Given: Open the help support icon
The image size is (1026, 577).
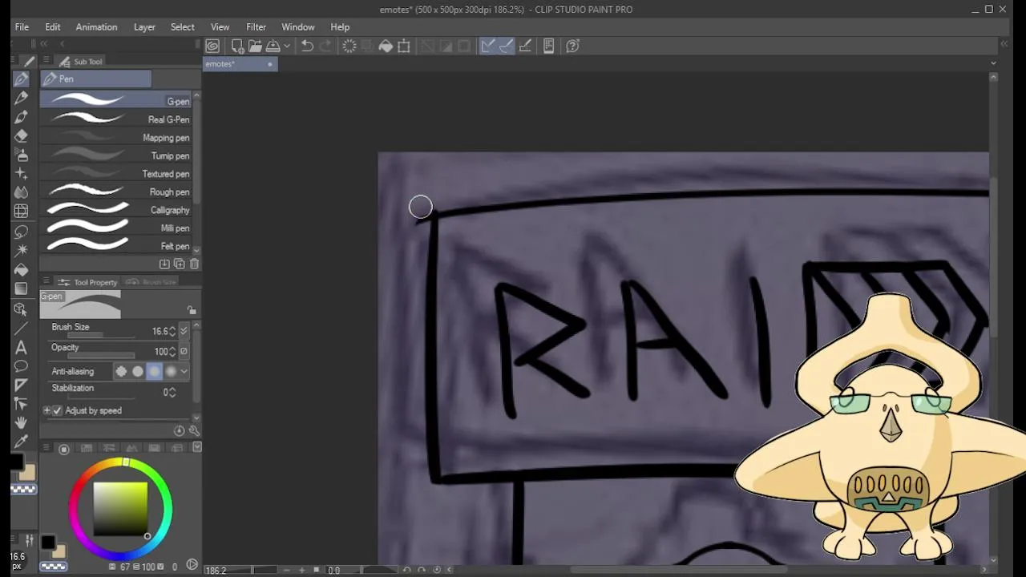Looking at the screenshot, I should [x=572, y=46].
